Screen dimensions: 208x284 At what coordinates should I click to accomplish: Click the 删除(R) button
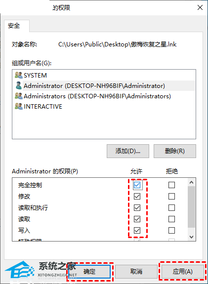point(175,151)
